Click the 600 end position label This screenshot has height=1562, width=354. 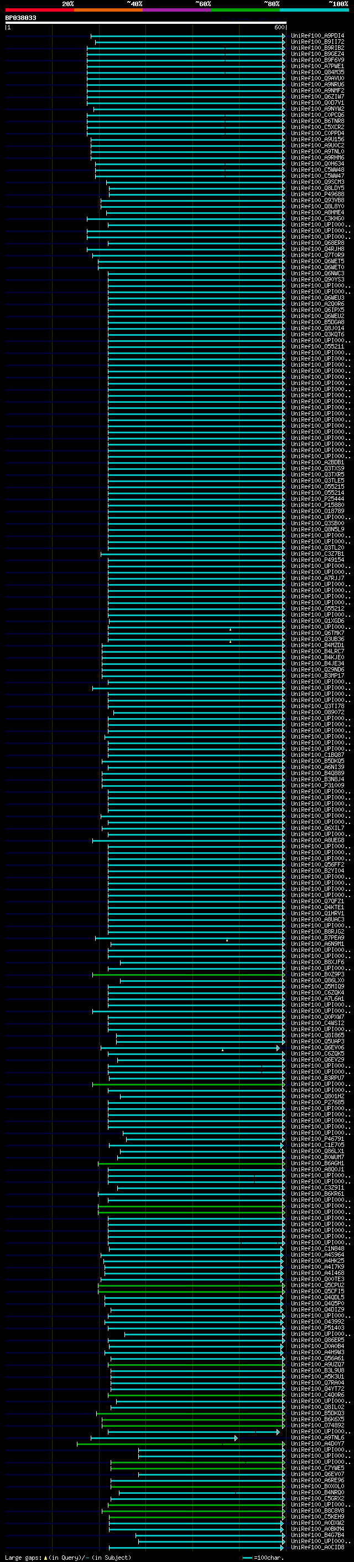pos(279,27)
